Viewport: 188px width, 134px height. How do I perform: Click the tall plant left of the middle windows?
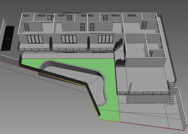pyautogui.click(x=50, y=43)
